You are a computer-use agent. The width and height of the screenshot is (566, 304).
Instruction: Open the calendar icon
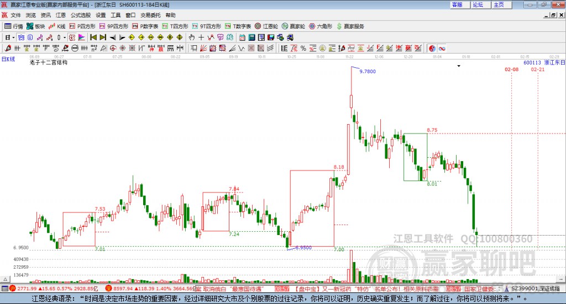pos(242,38)
